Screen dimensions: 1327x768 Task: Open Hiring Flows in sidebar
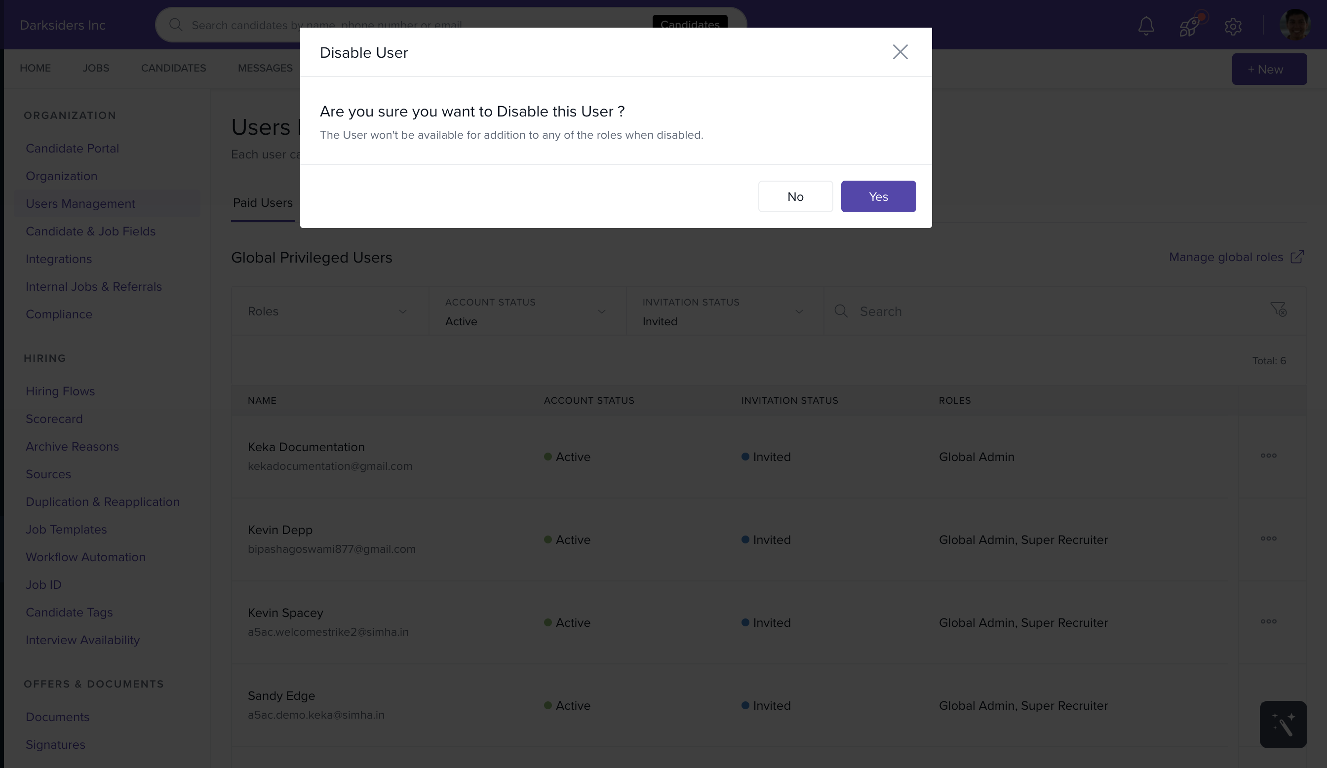coord(60,391)
